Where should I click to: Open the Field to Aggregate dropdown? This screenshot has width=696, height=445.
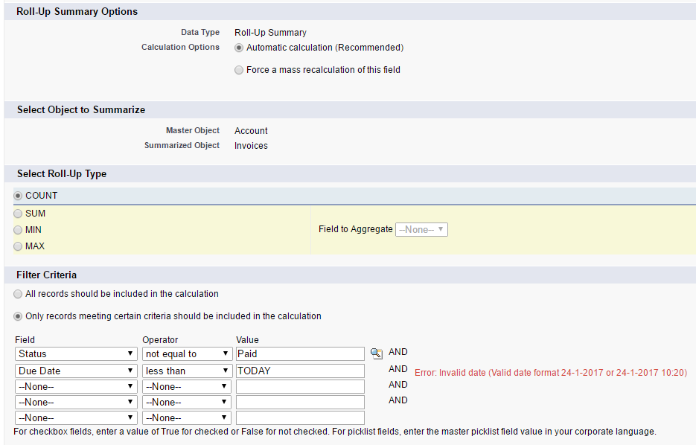point(421,230)
